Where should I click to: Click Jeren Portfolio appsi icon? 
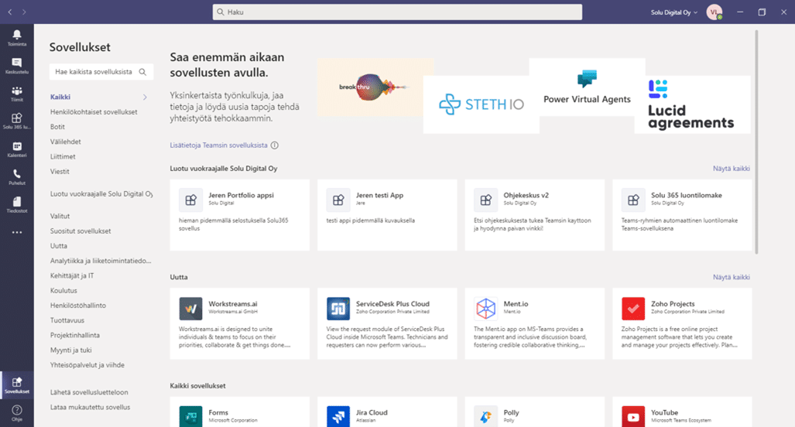tap(190, 200)
